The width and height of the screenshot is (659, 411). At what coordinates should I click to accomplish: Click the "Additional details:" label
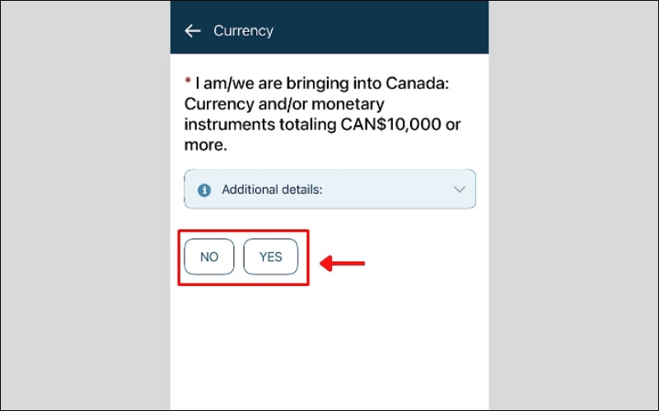272,190
